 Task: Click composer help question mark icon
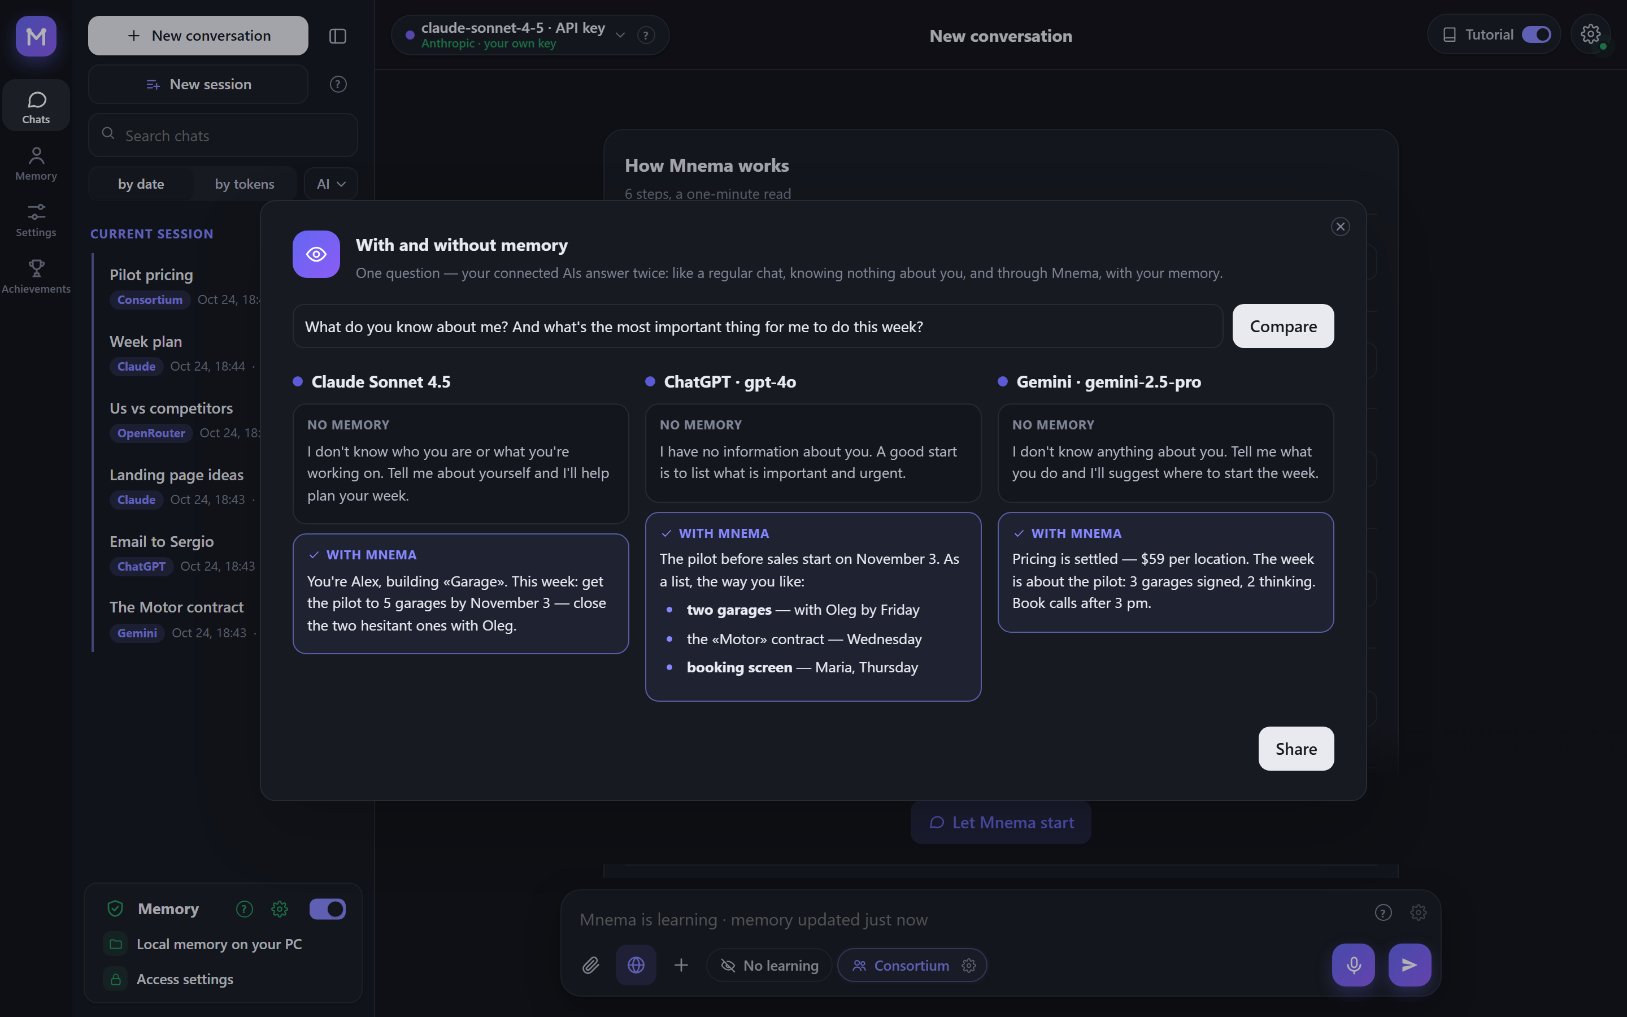(x=1383, y=912)
